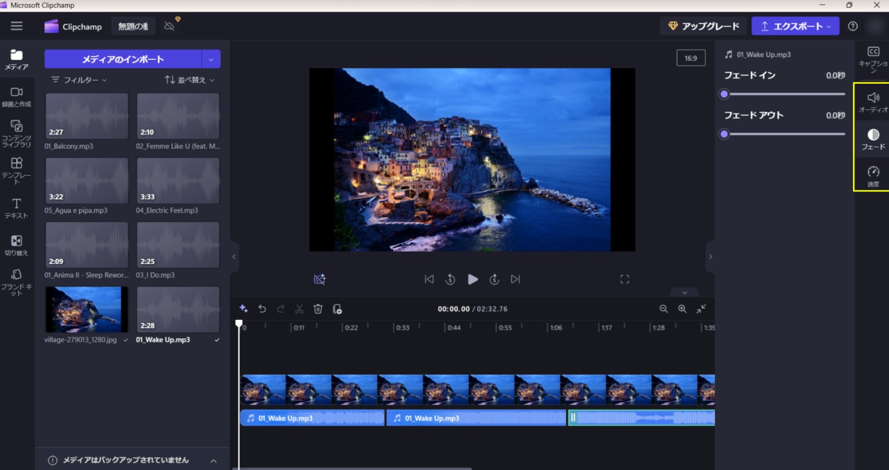The image size is (889, 470).
Task: Delete the selected clip with trash icon
Action: pyautogui.click(x=318, y=309)
